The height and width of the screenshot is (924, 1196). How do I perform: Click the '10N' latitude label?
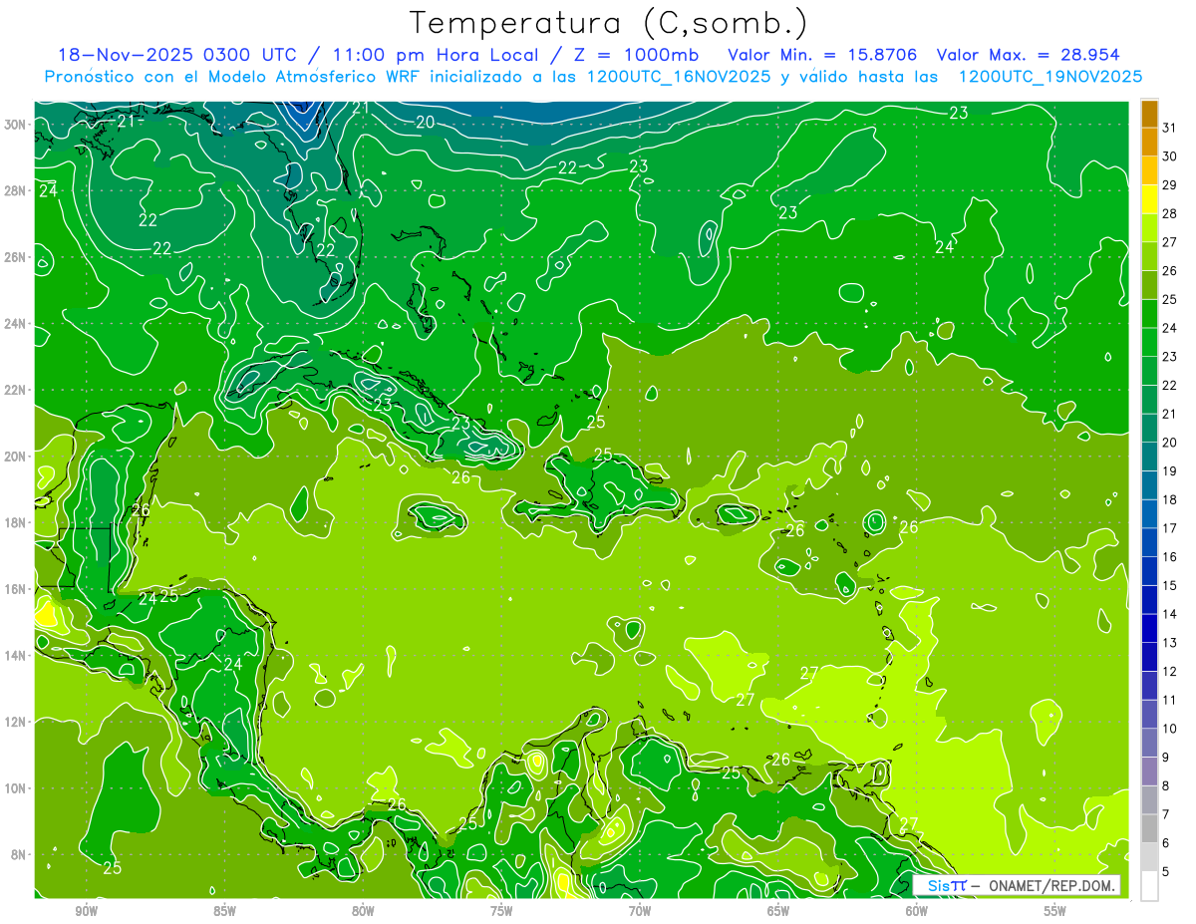pos(14,788)
